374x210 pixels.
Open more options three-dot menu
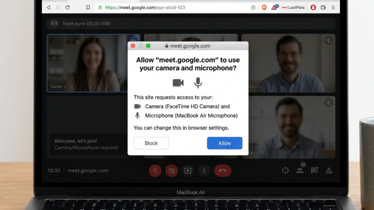[204, 170]
